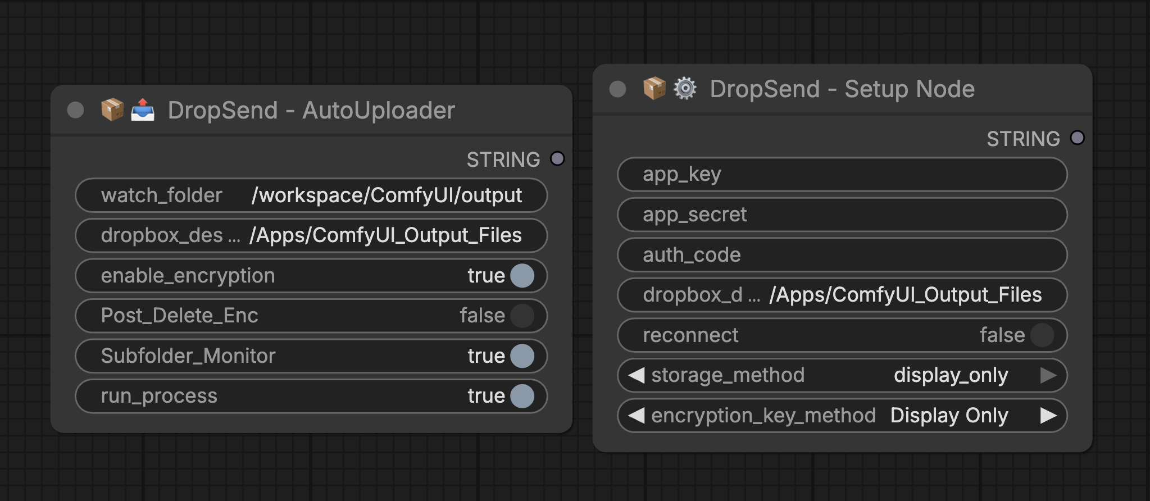1150x501 pixels.
Task: Click the status circle on AutoUploader node header
Action: click(75, 110)
